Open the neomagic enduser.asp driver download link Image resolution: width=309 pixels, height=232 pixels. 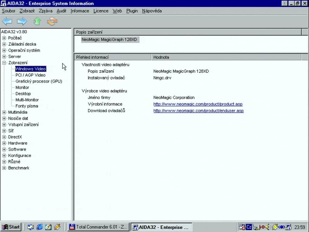pos(199,111)
